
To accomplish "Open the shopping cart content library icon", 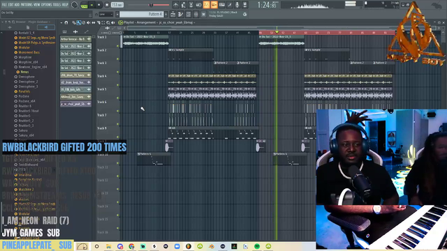I will coord(203,14).
